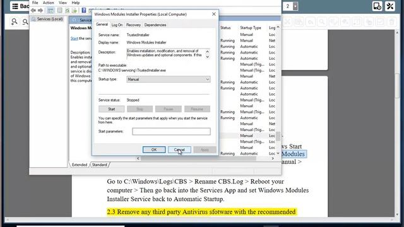Open the Properties icon in Services toolbar

60,10
